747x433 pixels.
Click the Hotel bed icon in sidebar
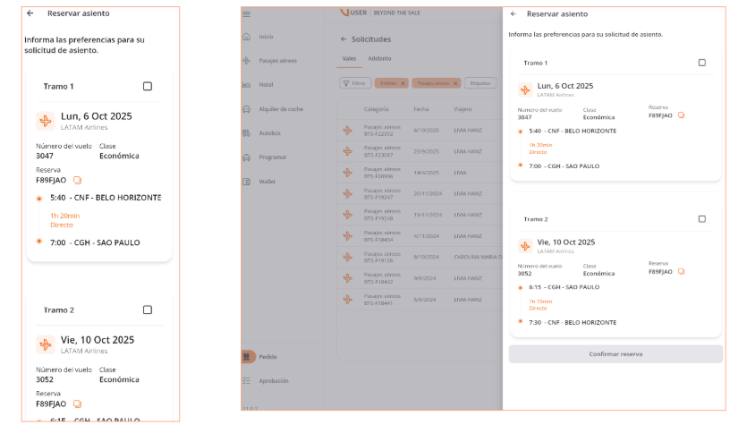point(246,85)
